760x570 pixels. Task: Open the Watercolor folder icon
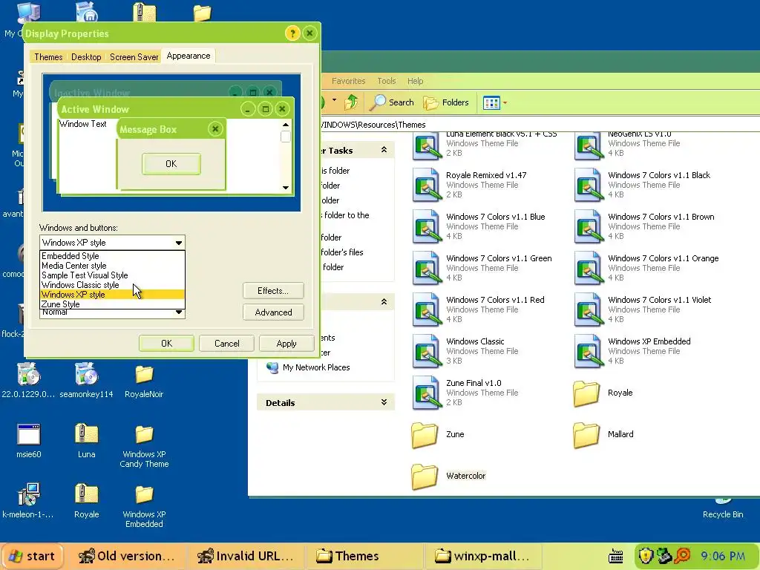[x=425, y=476]
